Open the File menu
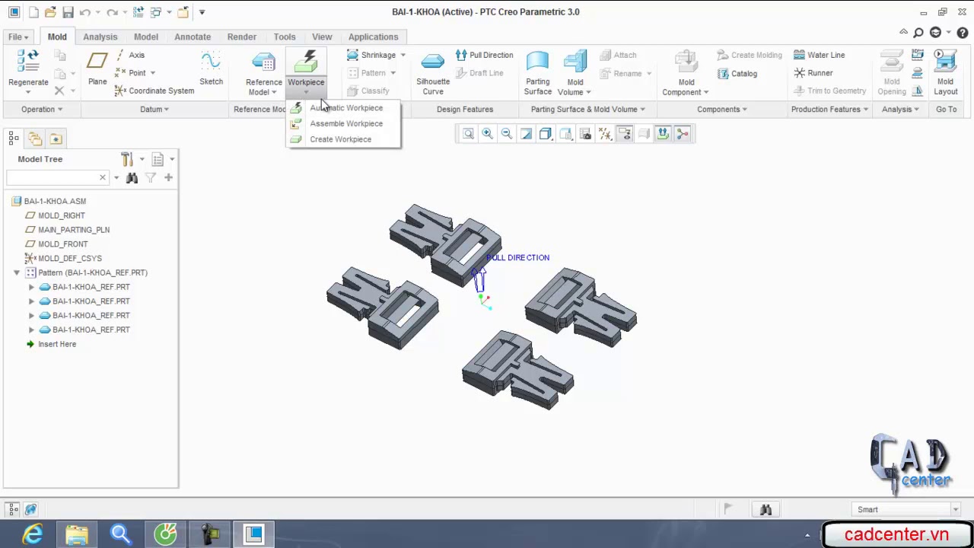974x548 pixels. [x=18, y=37]
